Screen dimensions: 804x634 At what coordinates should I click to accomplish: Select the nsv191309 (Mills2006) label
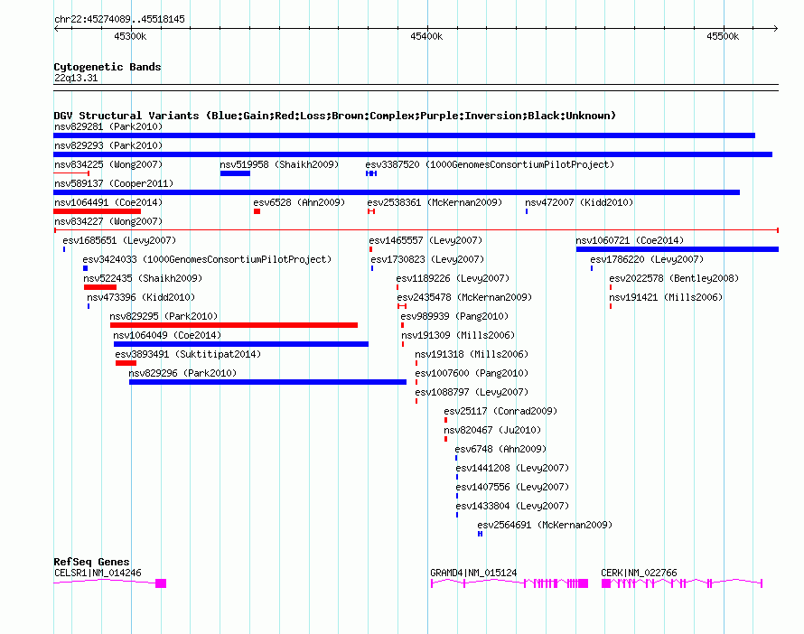[x=458, y=335]
